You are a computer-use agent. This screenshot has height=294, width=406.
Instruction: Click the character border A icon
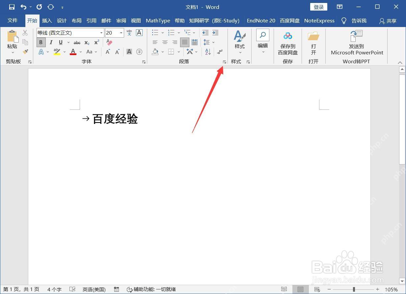pos(139,33)
